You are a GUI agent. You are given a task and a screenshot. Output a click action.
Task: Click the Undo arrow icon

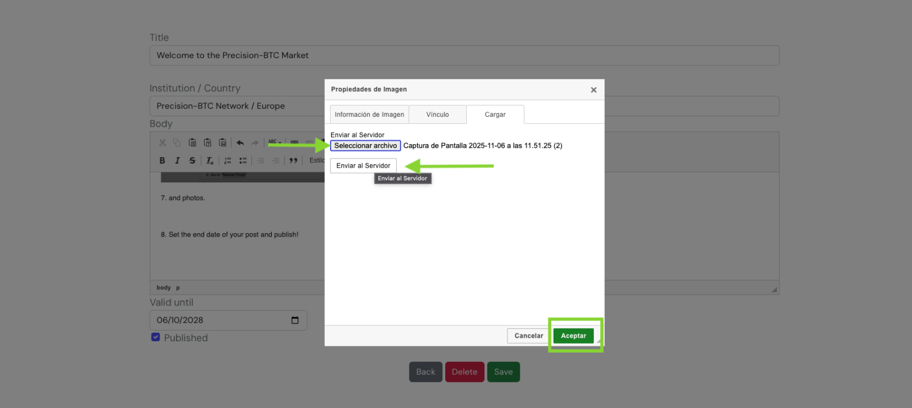click(240, 142)
